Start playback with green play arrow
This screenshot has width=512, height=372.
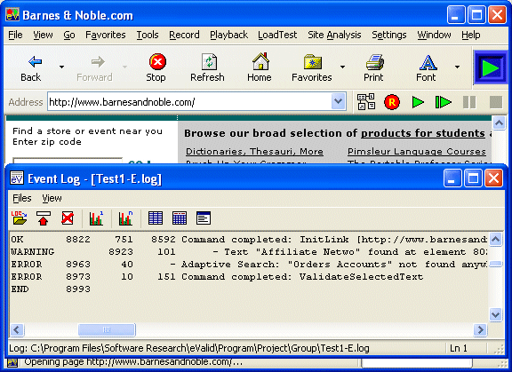tap(418, 102)
